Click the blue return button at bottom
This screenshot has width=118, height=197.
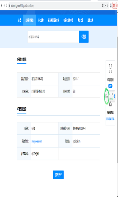point(58,175)
